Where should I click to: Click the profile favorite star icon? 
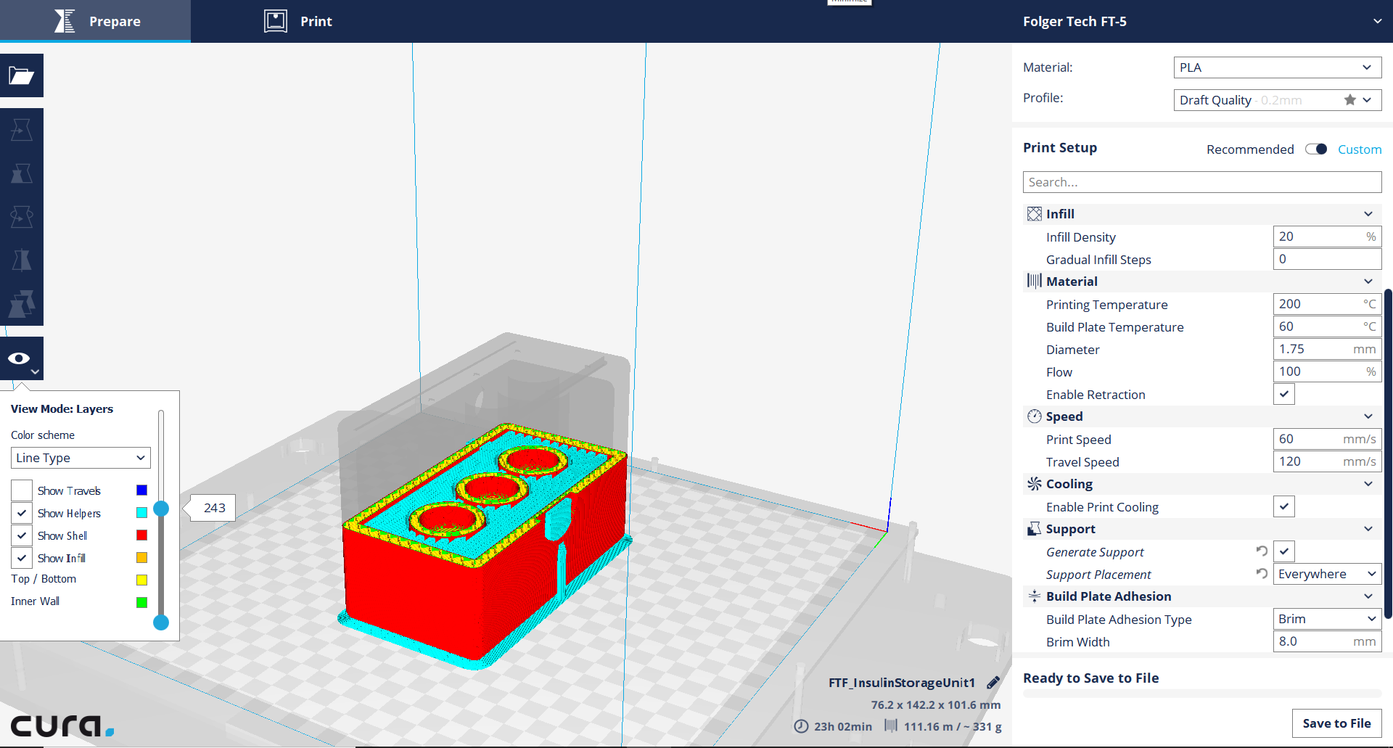tap(1349, 100)
